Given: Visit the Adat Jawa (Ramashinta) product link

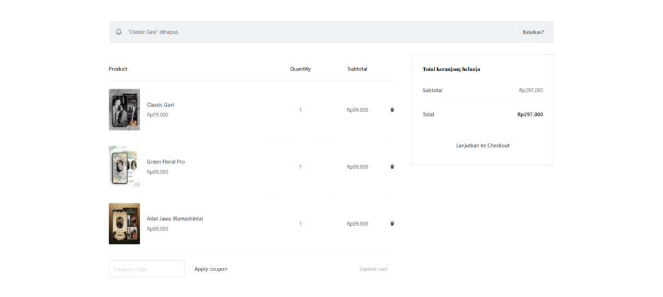Looking at the screenshot, I should pos(175,219).
